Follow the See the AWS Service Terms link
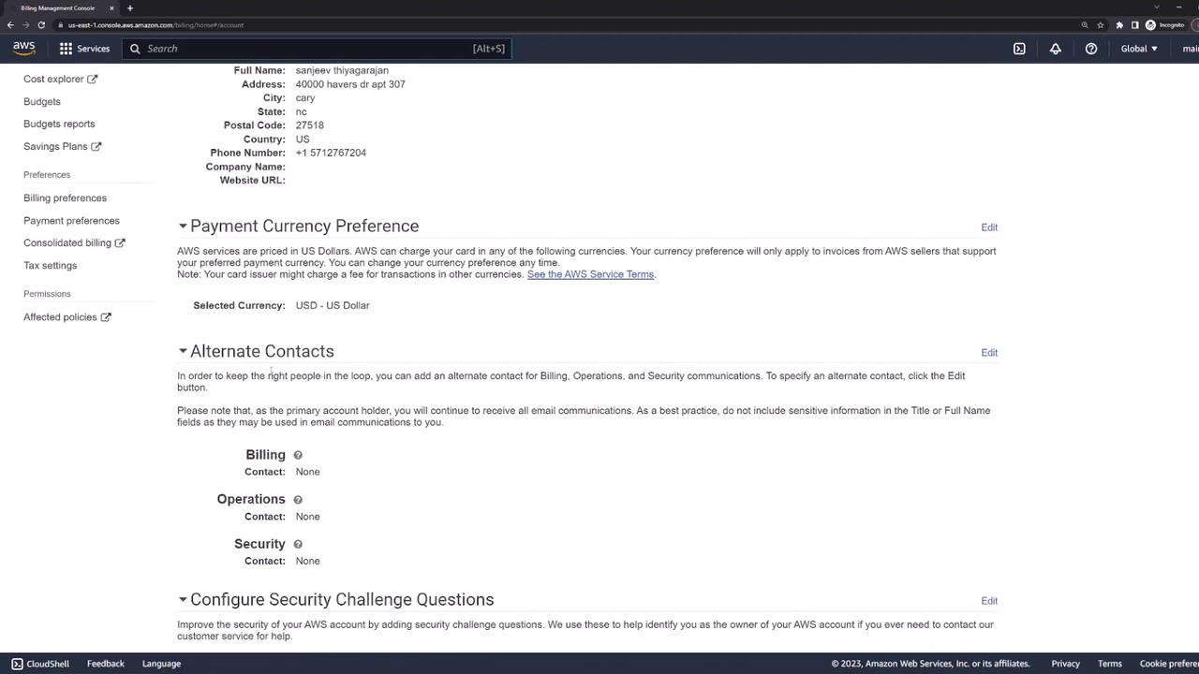 [590, 274]
